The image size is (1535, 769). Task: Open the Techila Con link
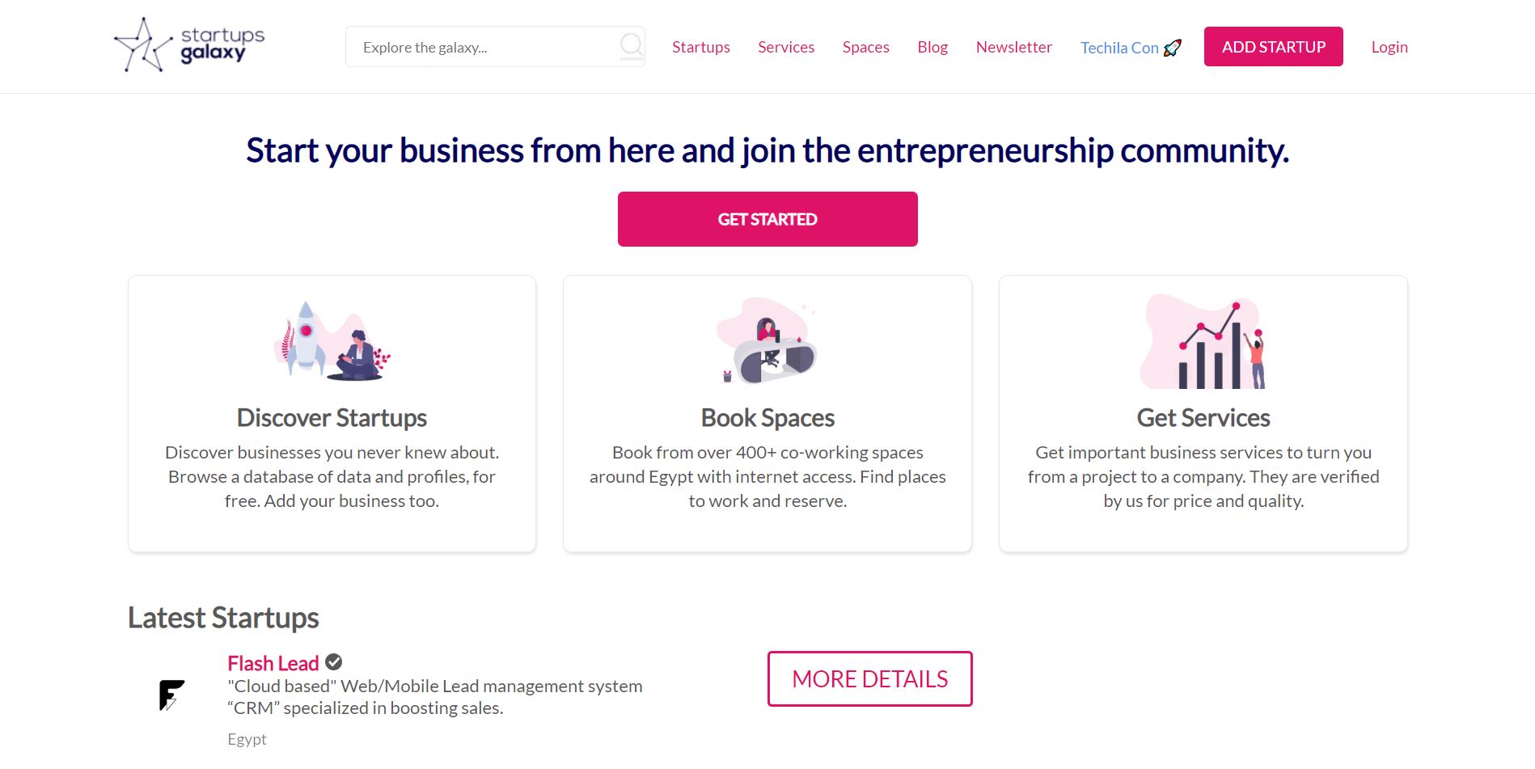pos(1119,48)
